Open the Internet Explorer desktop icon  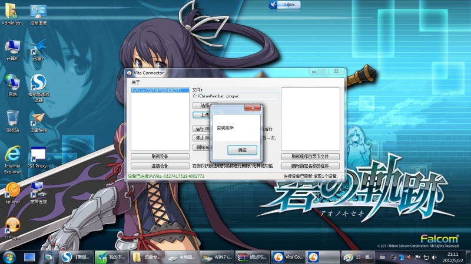pyautogui.click(x=12, y=160)
